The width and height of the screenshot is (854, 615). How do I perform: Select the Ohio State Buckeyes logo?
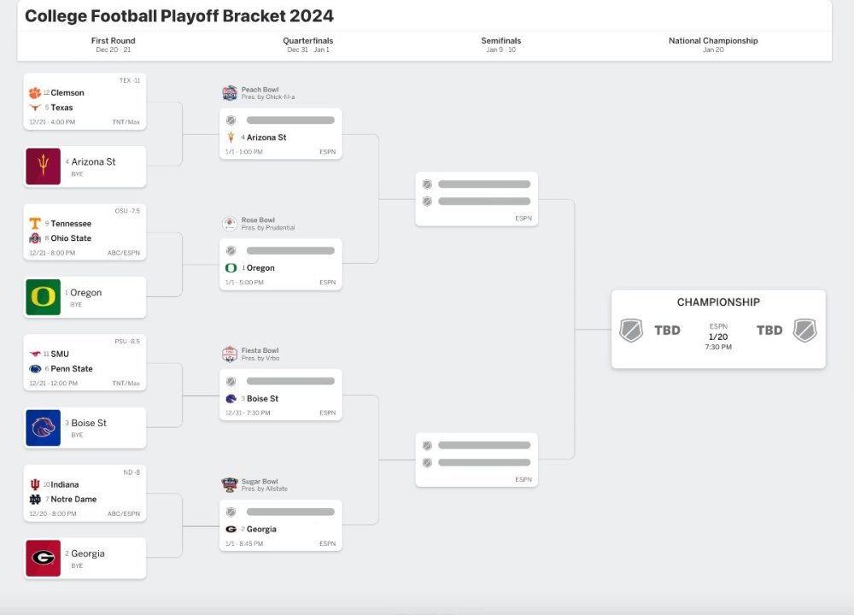[33, 238]
